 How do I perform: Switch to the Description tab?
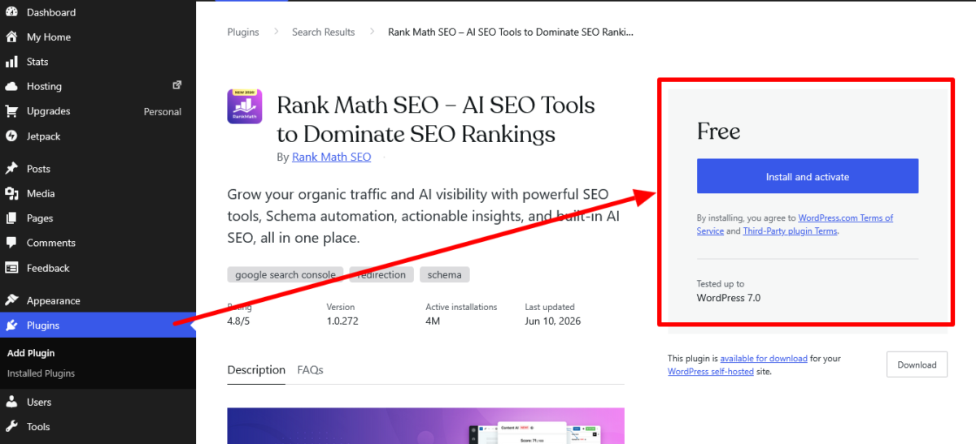click(256, 370)
